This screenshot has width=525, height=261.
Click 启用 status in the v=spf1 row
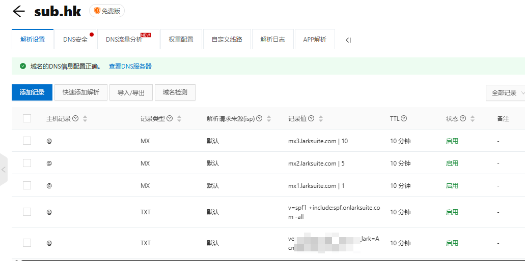(452, 212)
